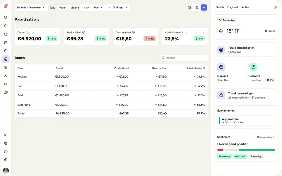Select the Zaal team row
The height and width of the screenshot is (176, 282).
coord(111,95)
